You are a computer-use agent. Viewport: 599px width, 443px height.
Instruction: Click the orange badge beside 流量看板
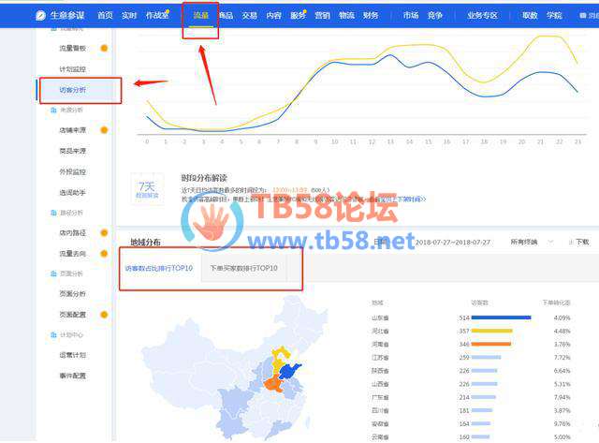click(104, 48)
